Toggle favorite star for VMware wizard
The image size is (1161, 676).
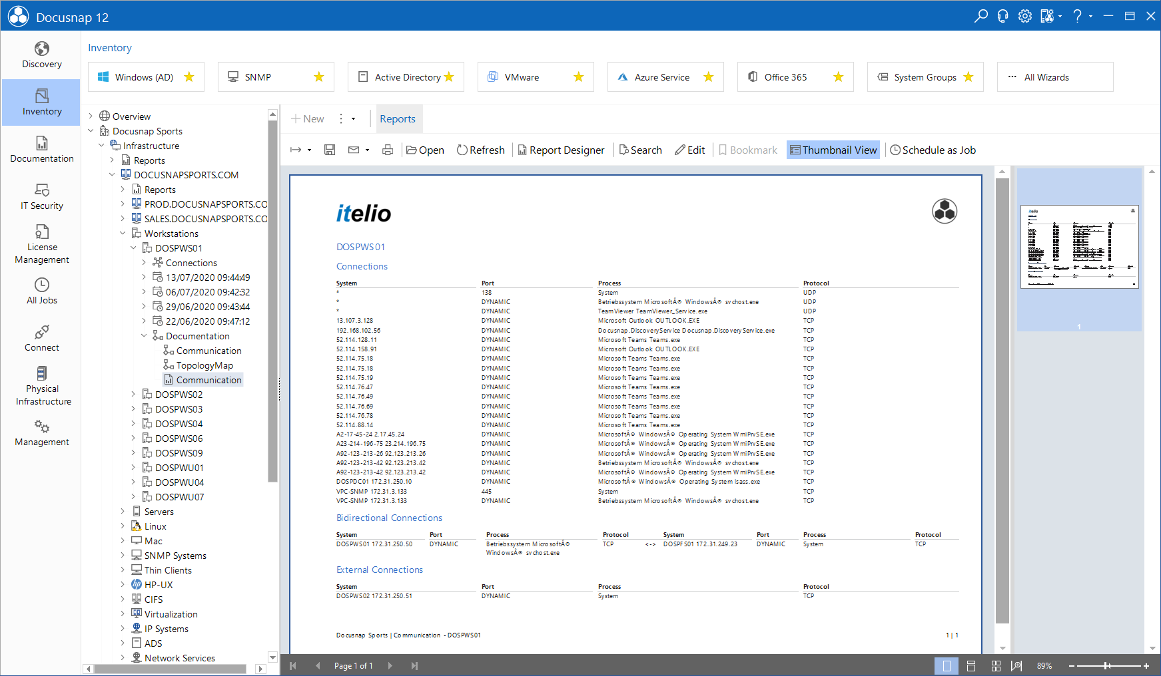[579, 77]
